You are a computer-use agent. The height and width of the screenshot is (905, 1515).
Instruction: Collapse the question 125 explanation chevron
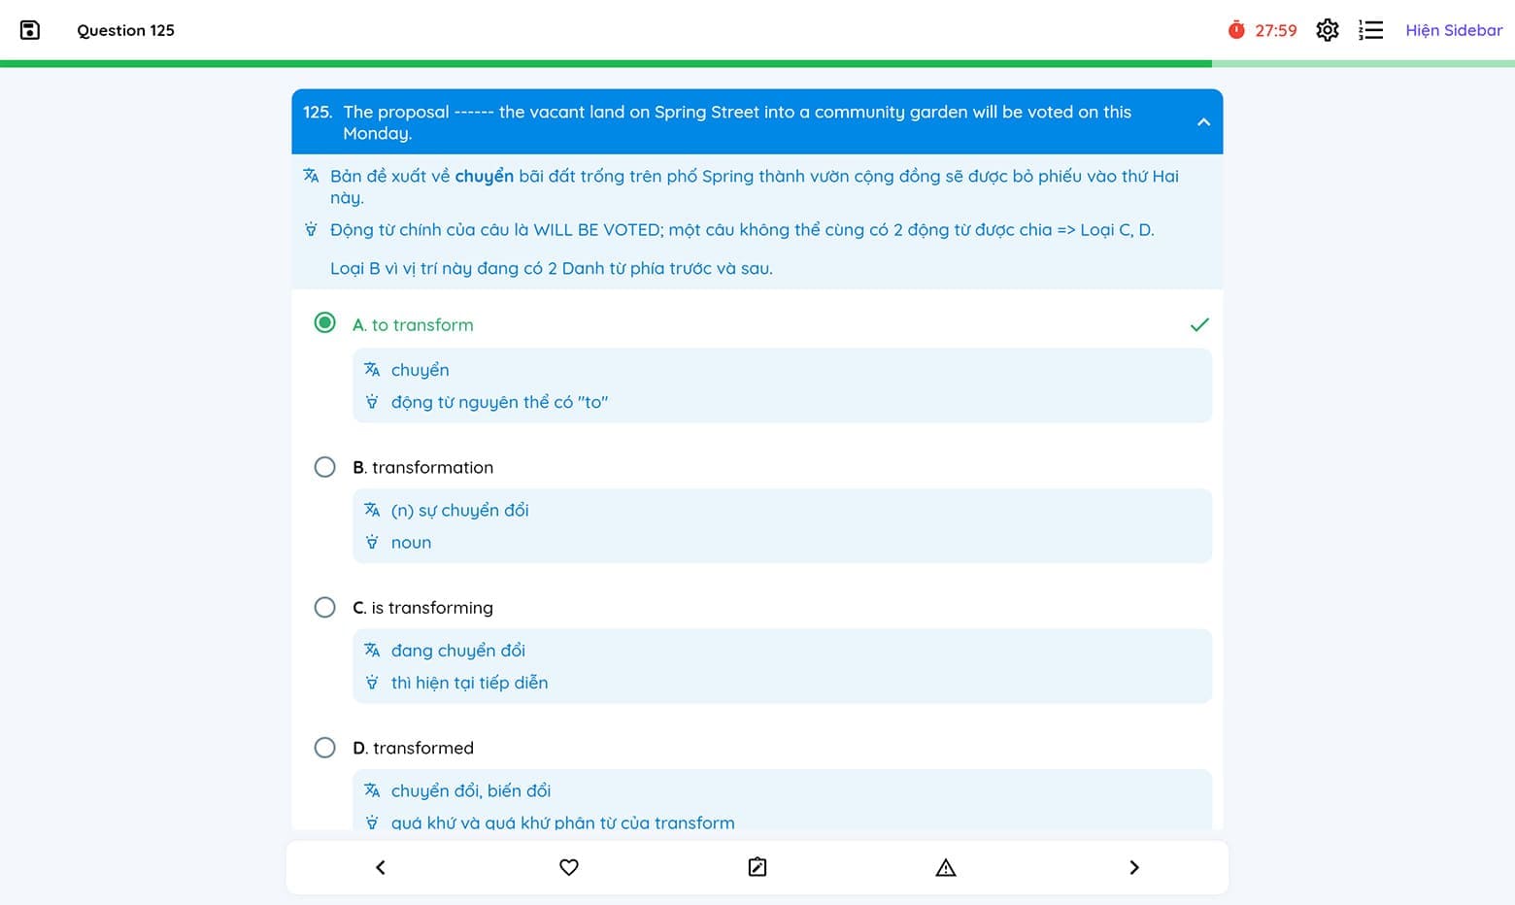[1203, 122]
